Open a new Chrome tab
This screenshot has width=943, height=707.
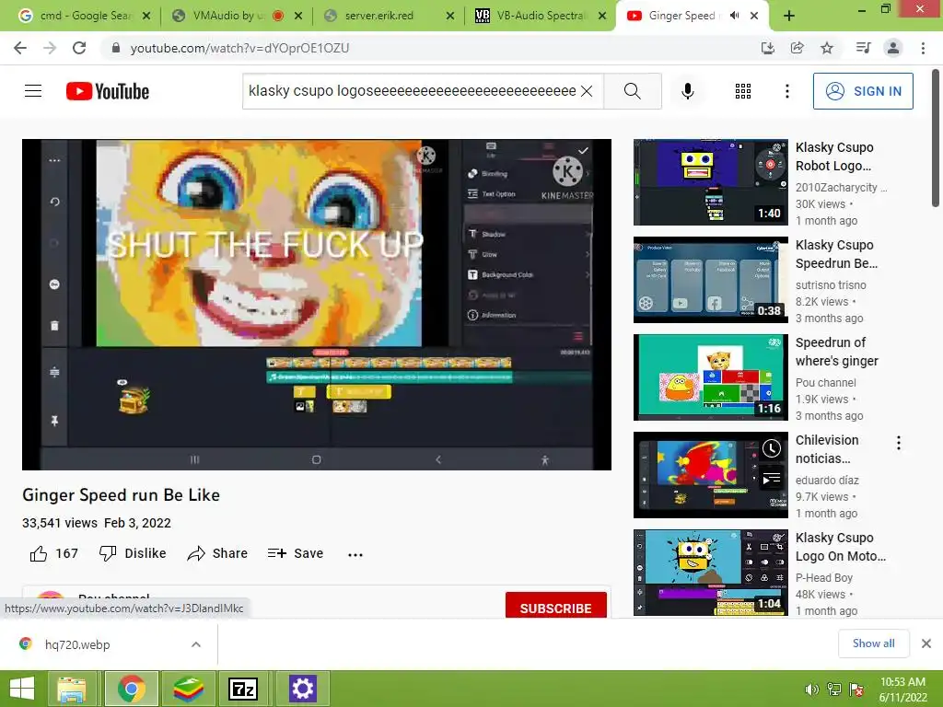pyautogui.click(x=789, y=16)
